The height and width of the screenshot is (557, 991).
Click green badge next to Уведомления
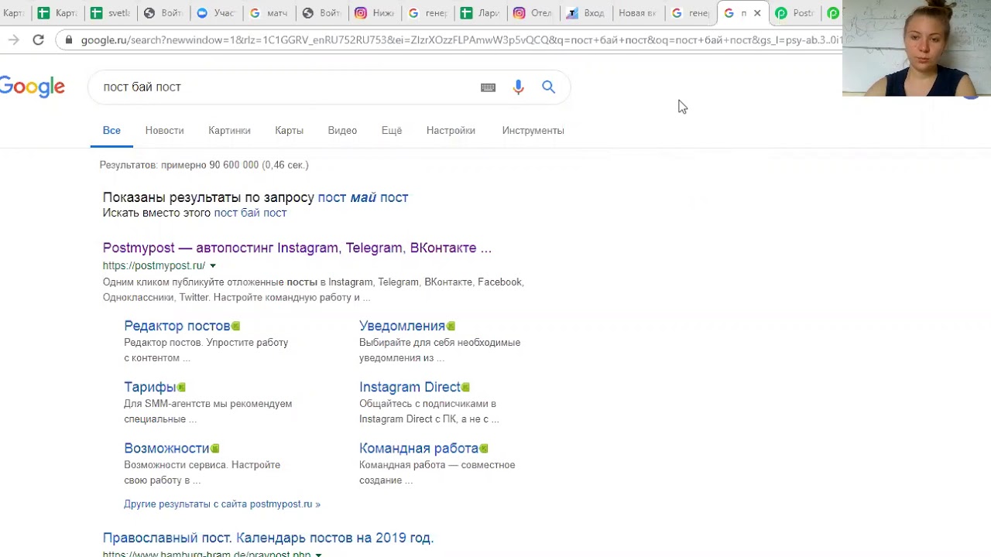tap(451, 326)
